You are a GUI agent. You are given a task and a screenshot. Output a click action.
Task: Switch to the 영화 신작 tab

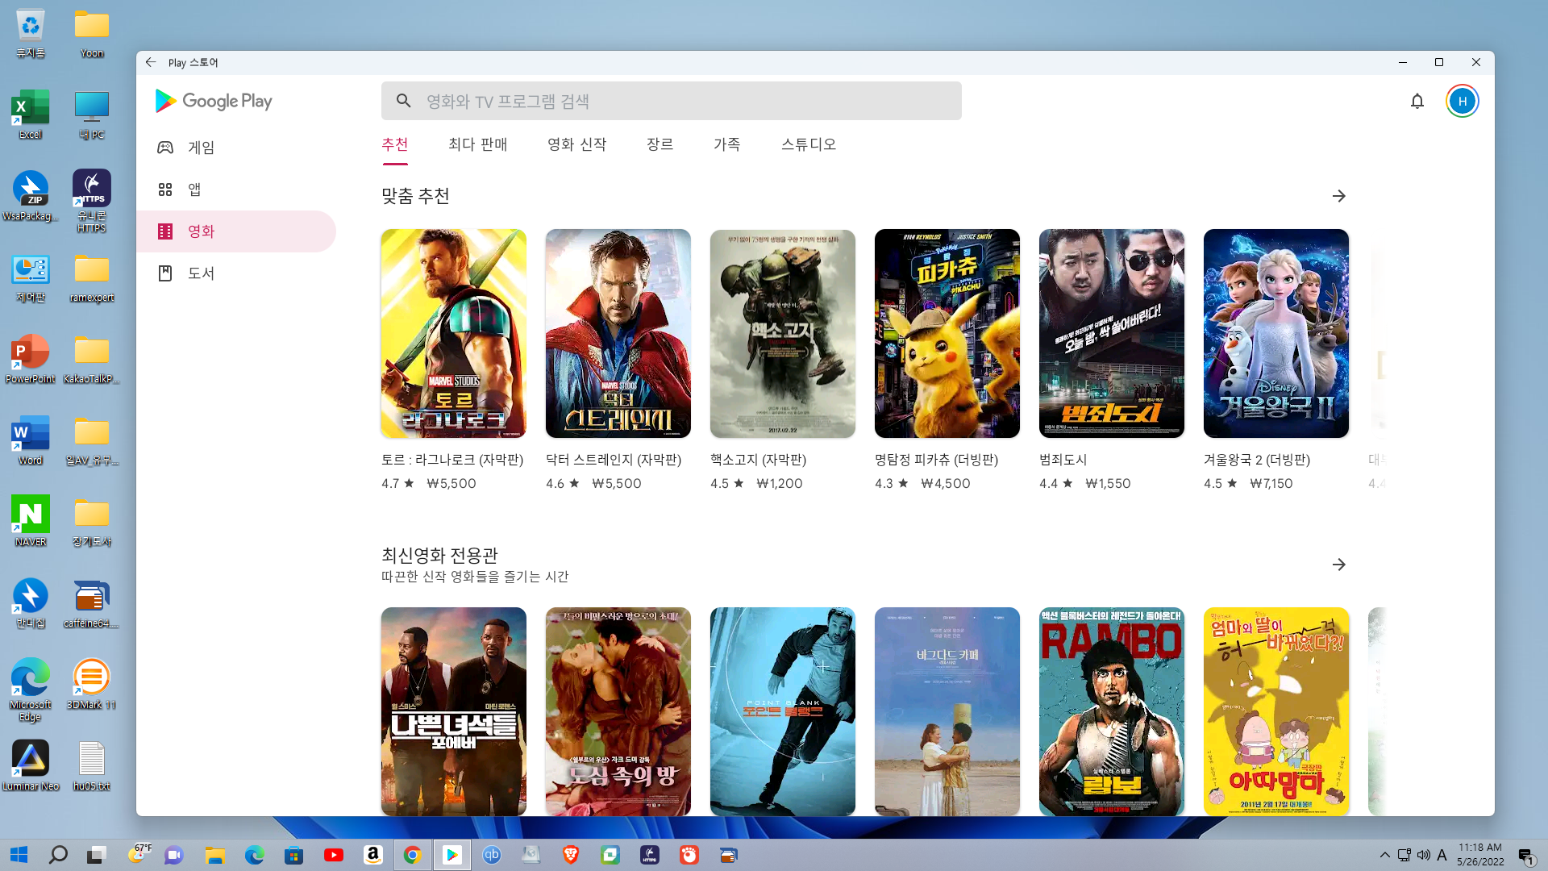click(576, 144)
